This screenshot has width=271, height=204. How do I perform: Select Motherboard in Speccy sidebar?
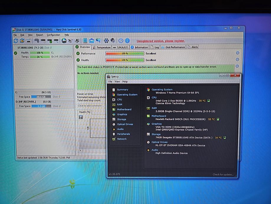click(x=124, y=109)
